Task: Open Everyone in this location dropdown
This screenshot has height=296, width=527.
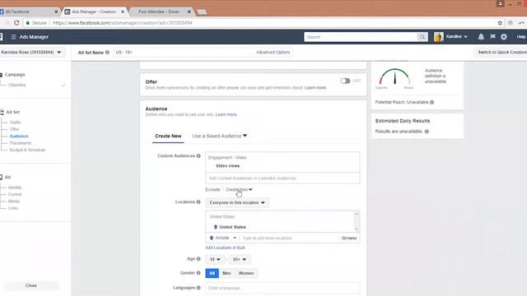Action: tap(237, 203)
